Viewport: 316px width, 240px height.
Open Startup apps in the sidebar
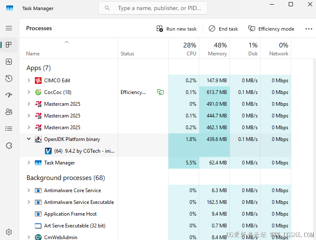pos(9,95)
